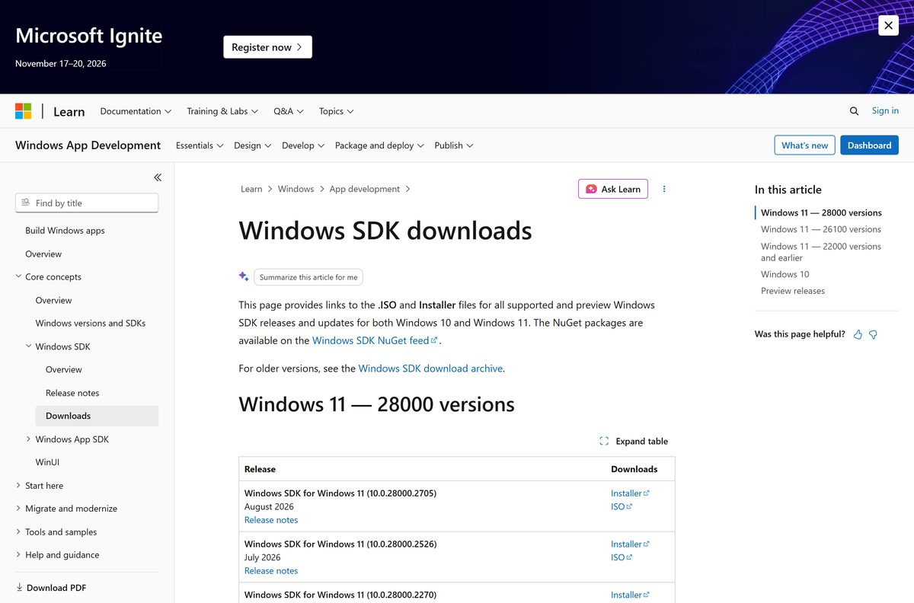This screenshot has width=914, height=603.
Task: Open the Microsoft logo home link
Action: tap(24, 111)
